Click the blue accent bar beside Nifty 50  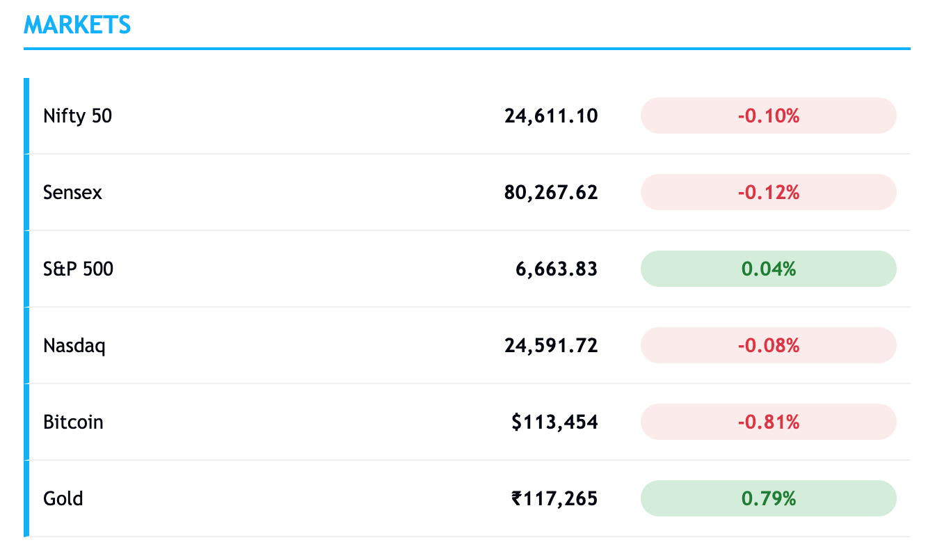[x=26, y=116]
